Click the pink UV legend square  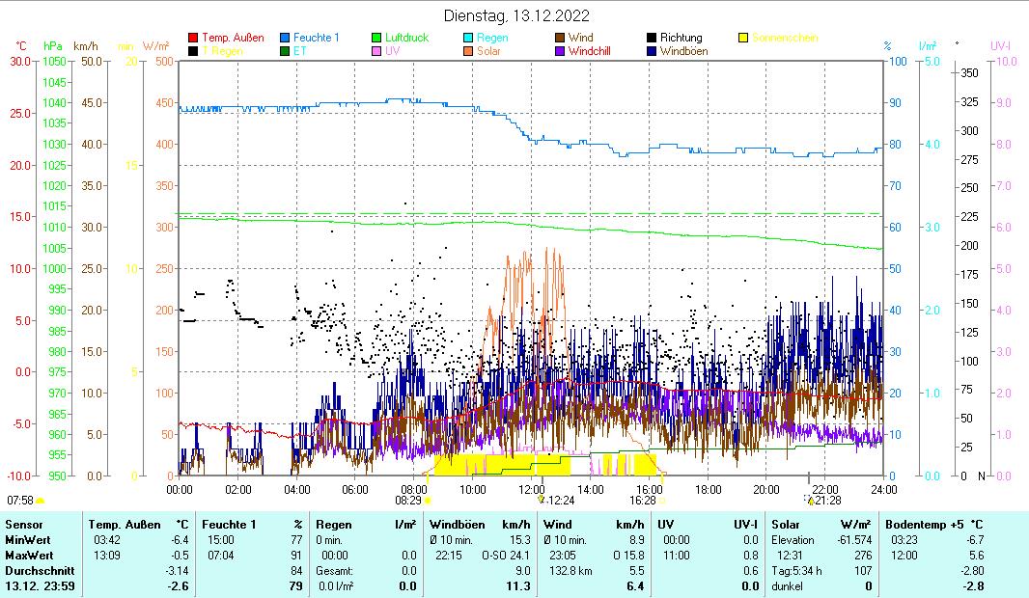pos(377,51)
